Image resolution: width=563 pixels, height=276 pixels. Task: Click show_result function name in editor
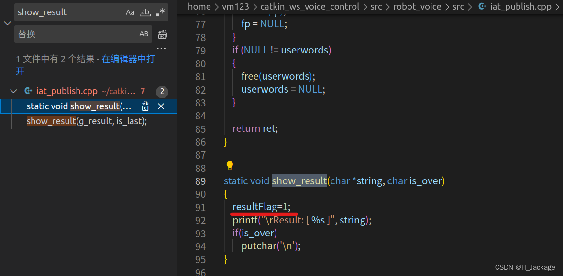(x=299, y=181)
